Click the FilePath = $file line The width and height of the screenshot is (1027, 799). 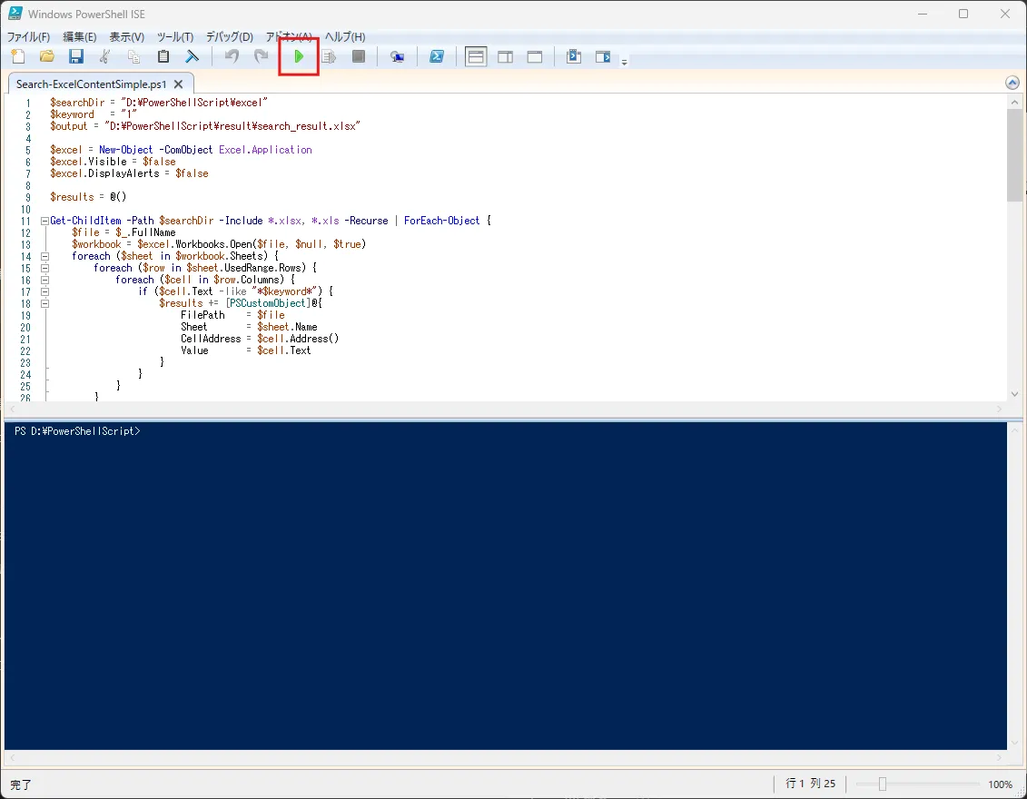[232, 315]
